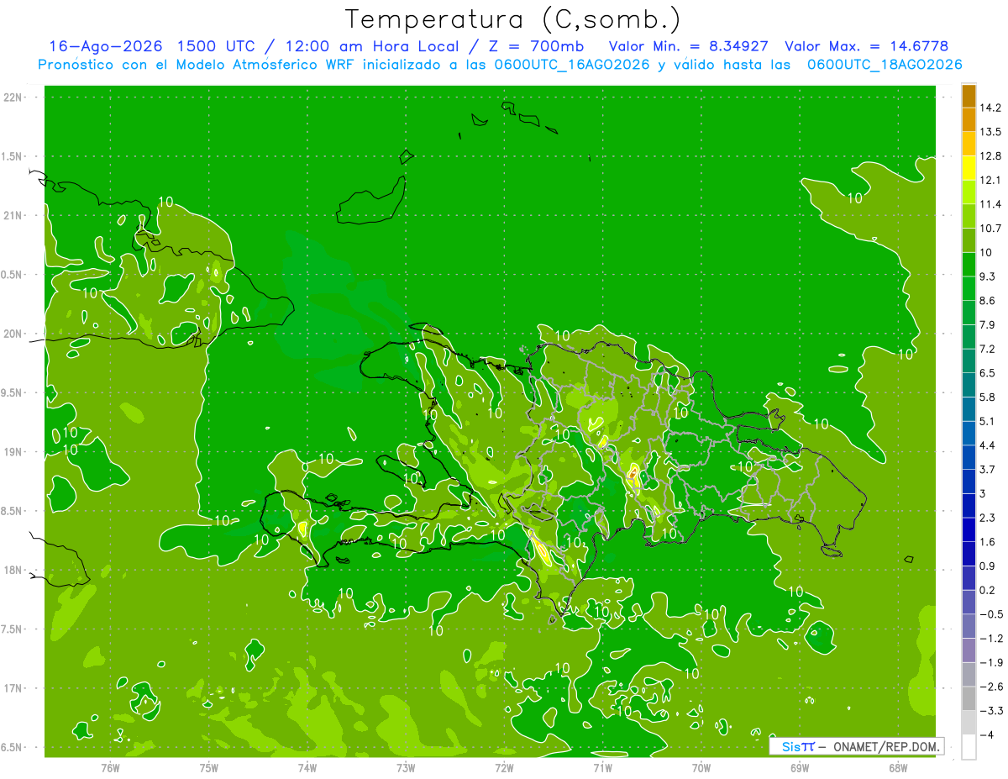Click the "0600UTC_18AGO2026" valid-until time

pyautogui.click(x=885, y=65)
